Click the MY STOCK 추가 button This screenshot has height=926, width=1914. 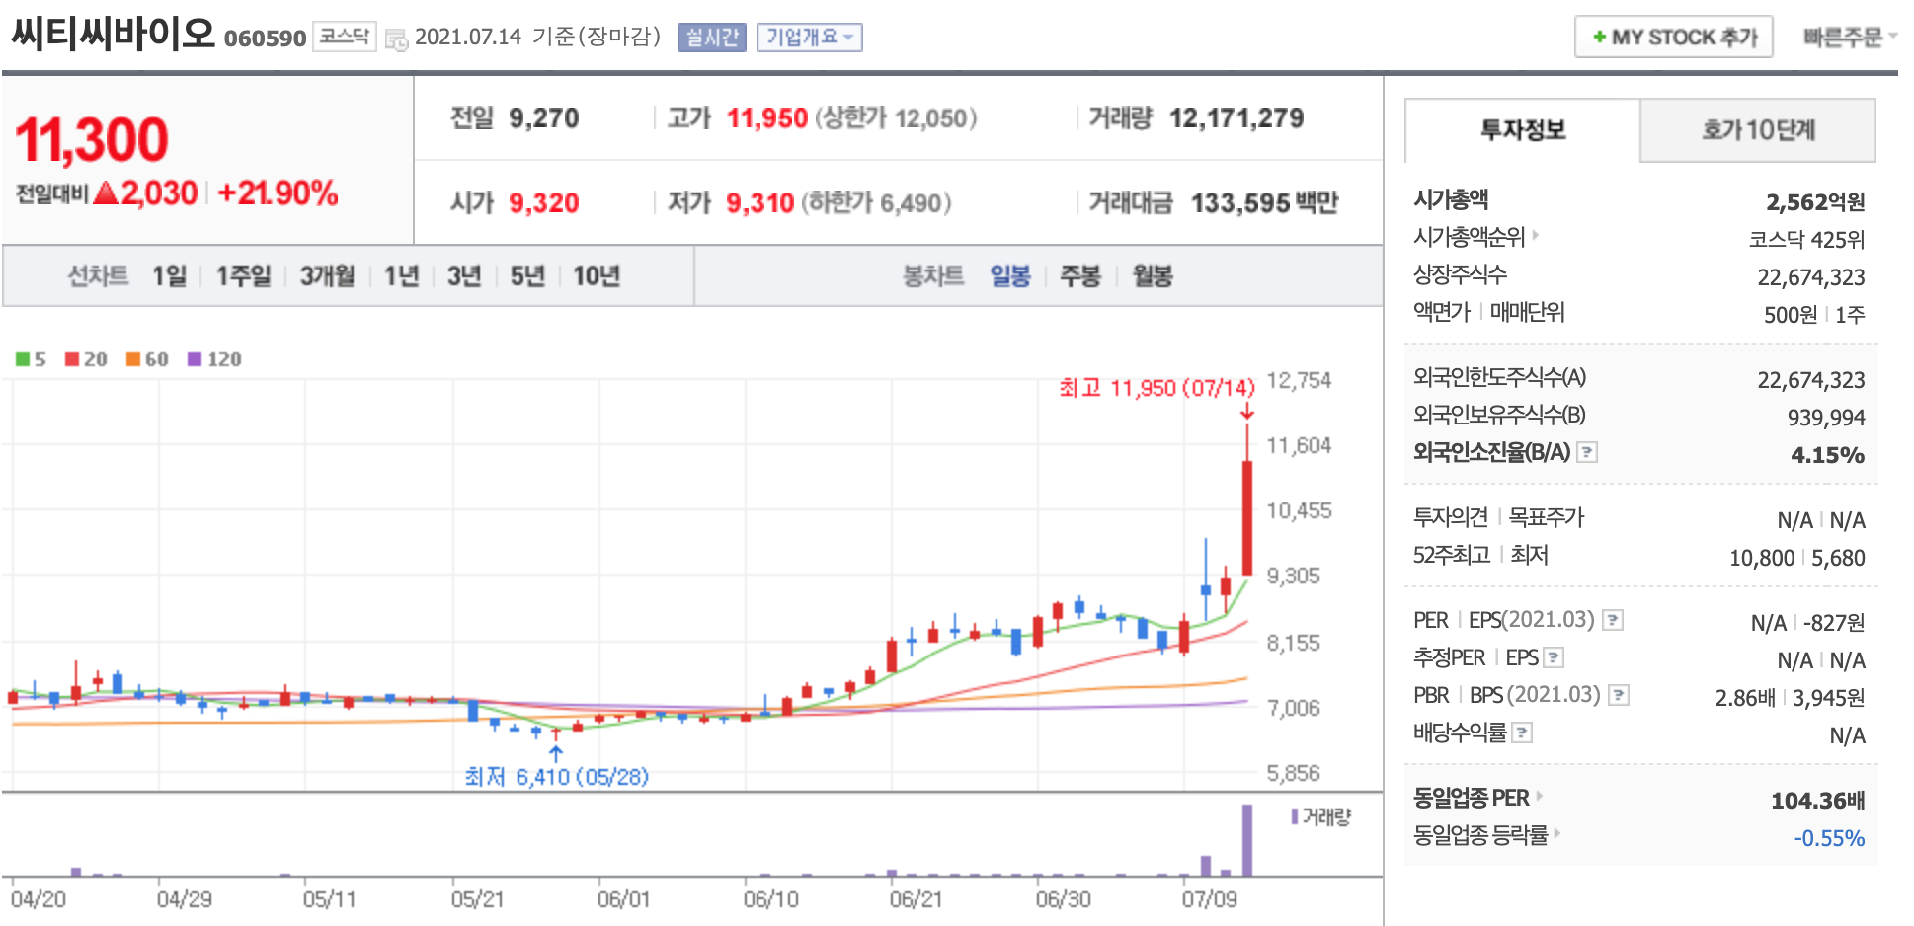1674,37
